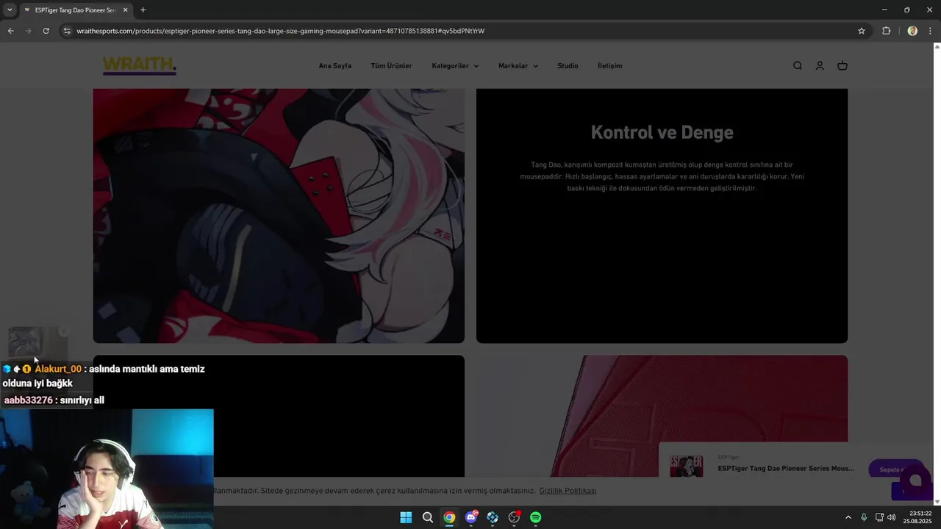
Task: Click the Tang Dao description paragraph
Action: pyautogui.click(x=662, y=176)
